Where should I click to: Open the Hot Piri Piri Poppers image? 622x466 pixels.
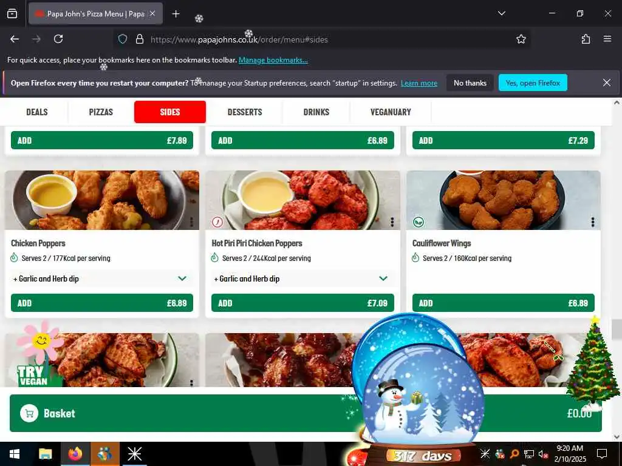[302, 200]
